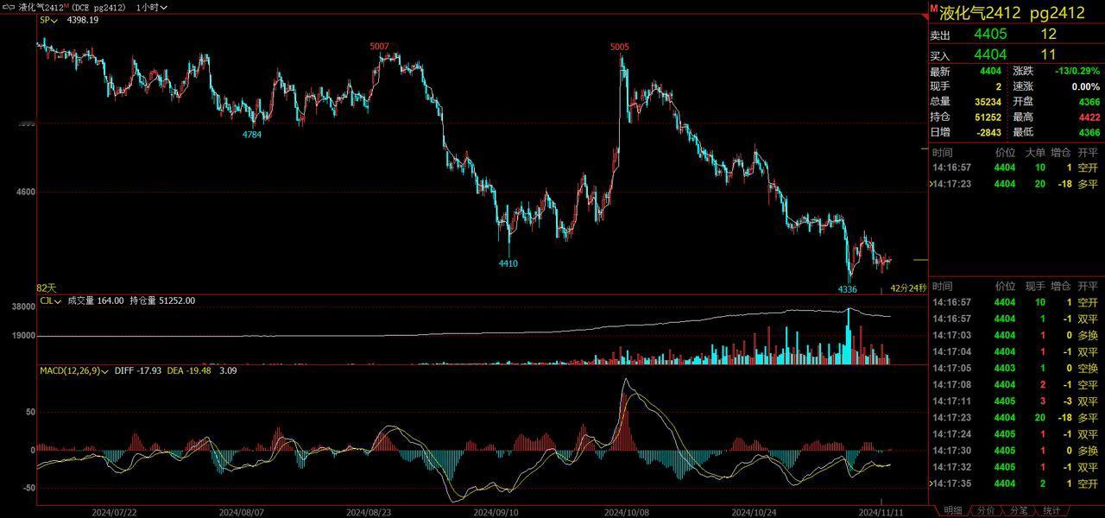Click the yellow current price marker on right axis
The image size is (1105, 518).
pos(920,260)
